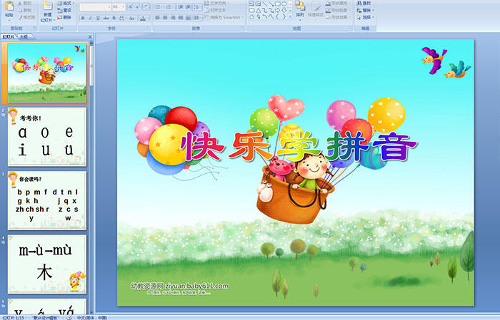Increase list indent level

[188, 7]
